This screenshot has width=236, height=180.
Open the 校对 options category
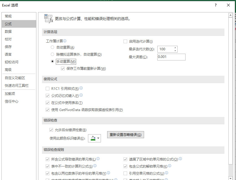coord(19,39)
